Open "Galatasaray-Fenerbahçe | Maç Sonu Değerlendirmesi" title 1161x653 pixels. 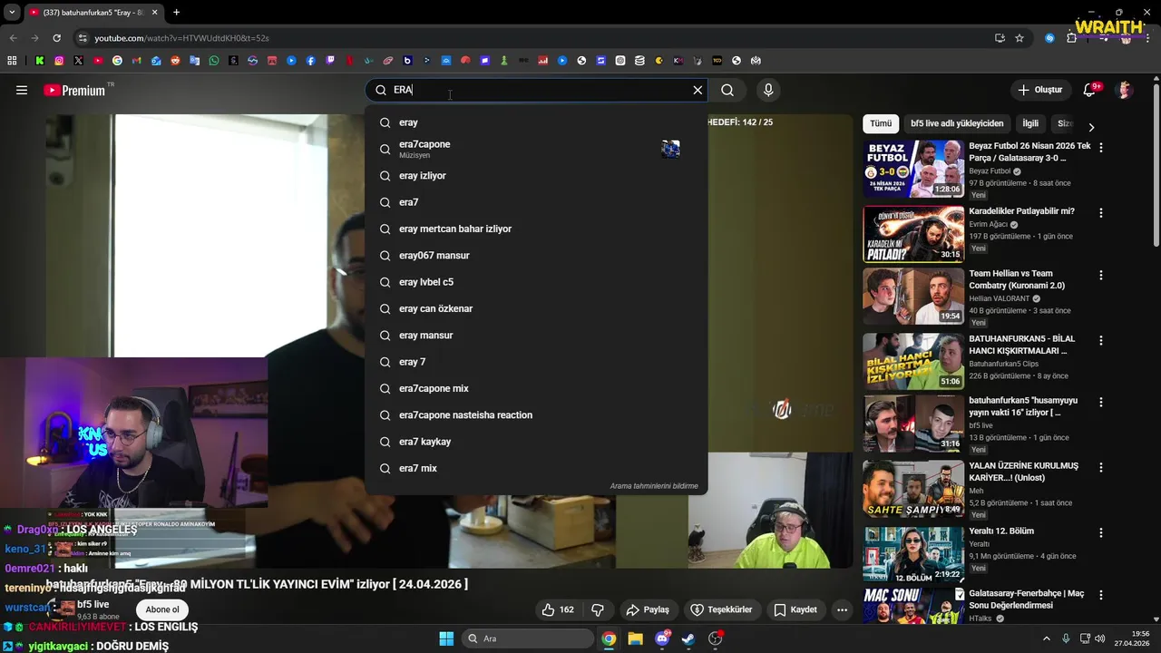click(x=1026, y=599)
